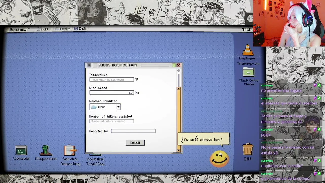Open the Employee Training.mp4 video file
Image resolution: width=325 pixels, height=183 pixels.
point(248,55)
